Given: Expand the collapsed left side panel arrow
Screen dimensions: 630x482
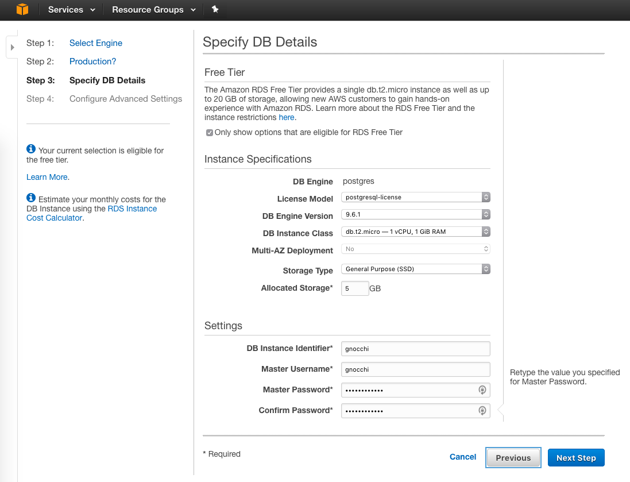Looking at the screenshot, I should [x=12, y=47].
